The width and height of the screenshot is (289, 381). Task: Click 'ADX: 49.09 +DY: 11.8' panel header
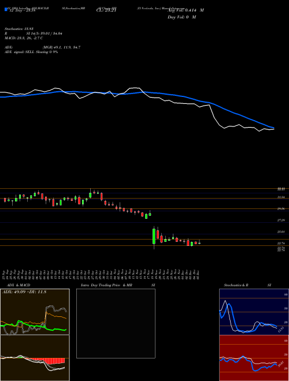[24, 292]
